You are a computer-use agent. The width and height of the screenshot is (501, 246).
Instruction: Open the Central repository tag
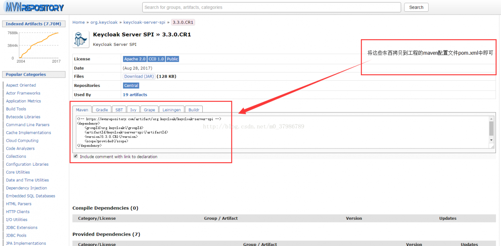pos(131,85)
